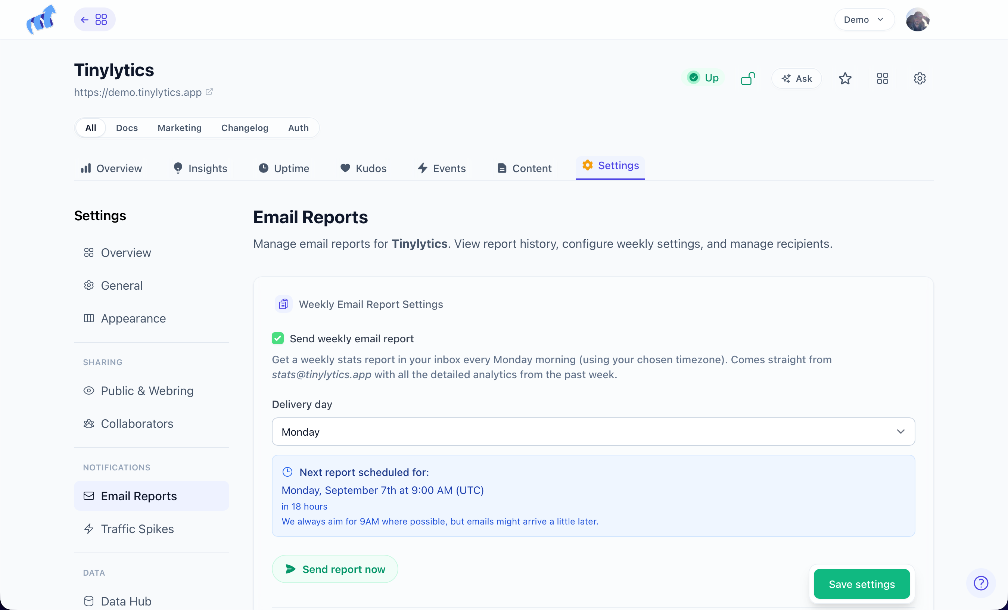Image resolution: width=1008 pixels, height=610 pixels.
Task: Switch to the Events tab
Action: (x=441, y=169)
